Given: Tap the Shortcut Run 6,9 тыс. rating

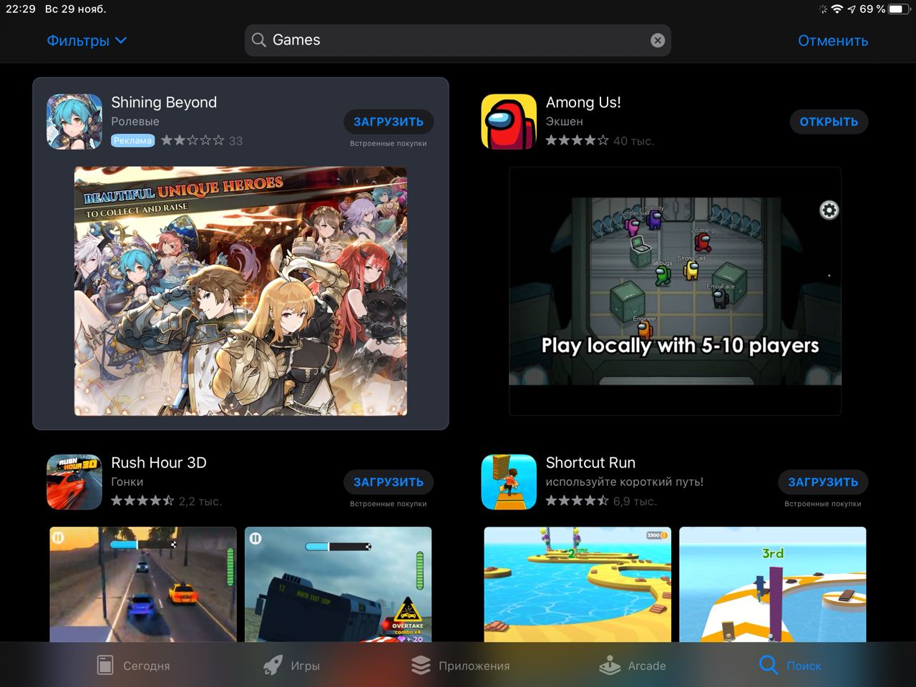Looking at the screenshot, I should [x=601, y=501].
